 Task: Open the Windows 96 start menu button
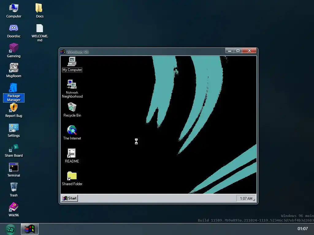(10, 229)
